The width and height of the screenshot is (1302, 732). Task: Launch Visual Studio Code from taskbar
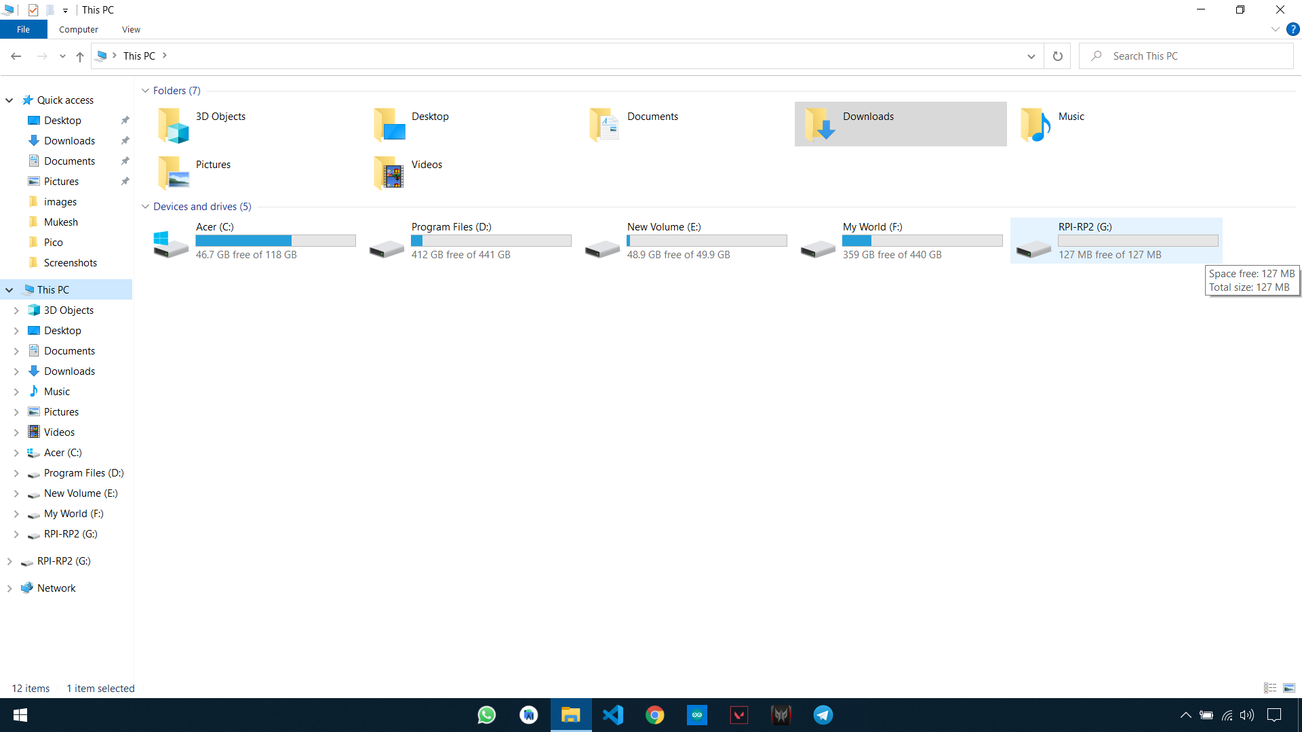pyautogui.click(x=613, y=715)
